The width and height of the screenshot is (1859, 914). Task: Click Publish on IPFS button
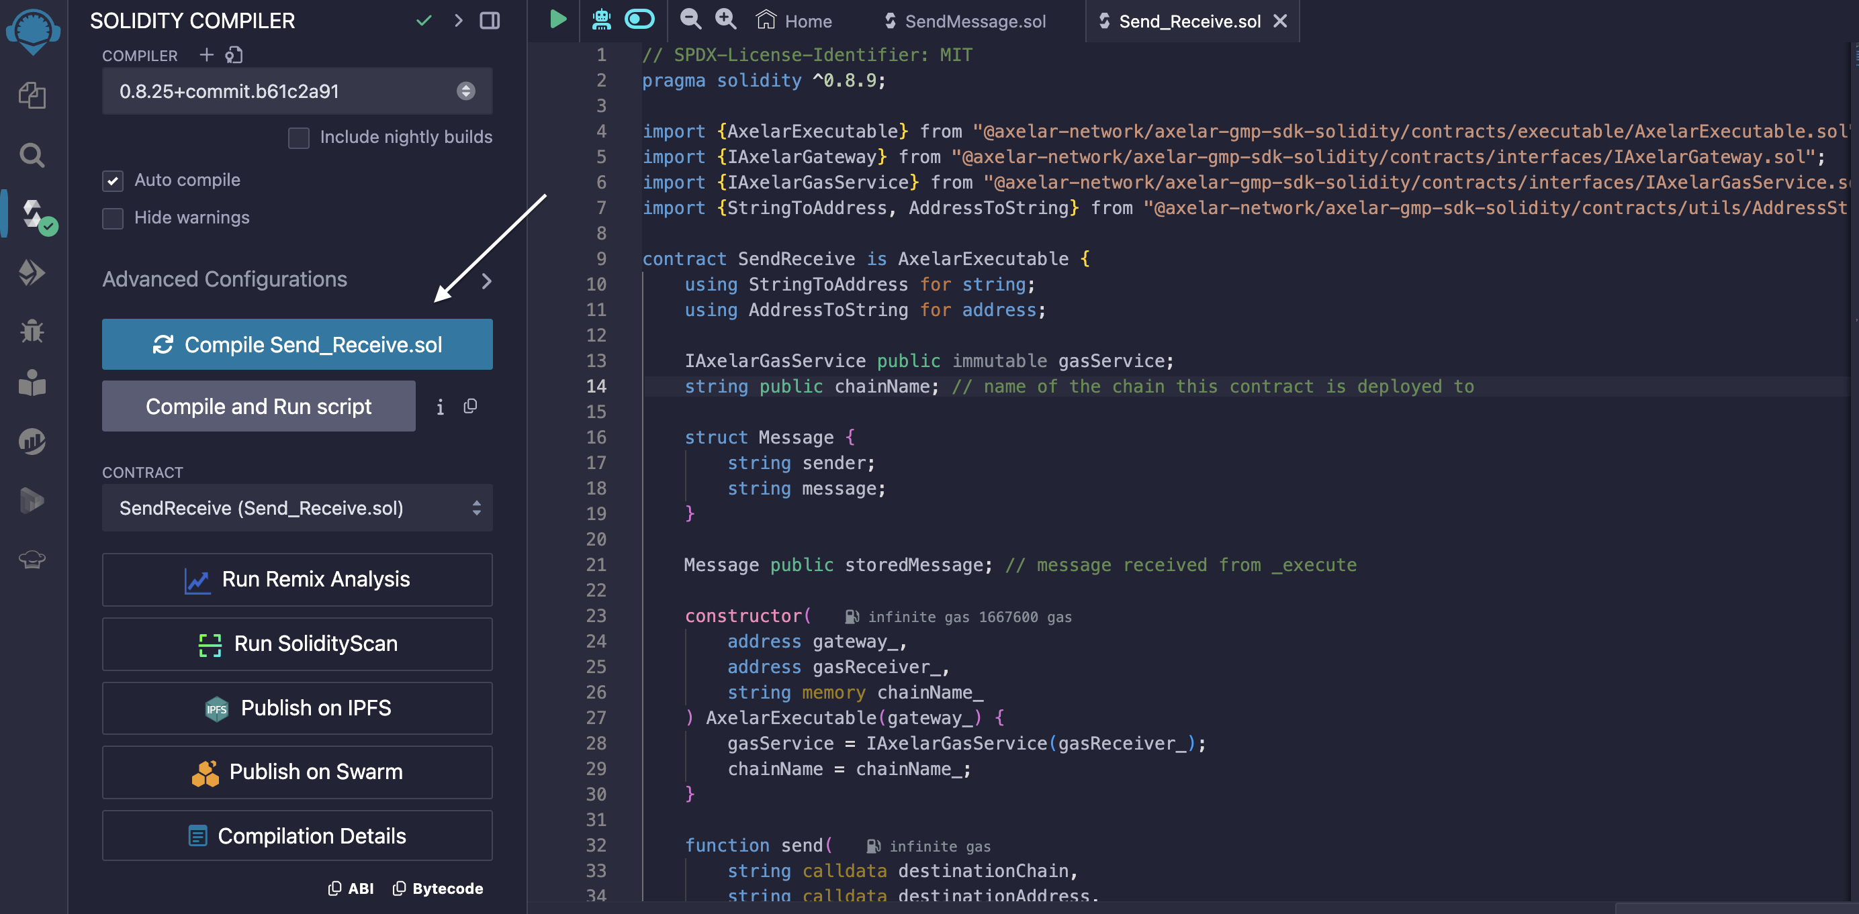298,708
